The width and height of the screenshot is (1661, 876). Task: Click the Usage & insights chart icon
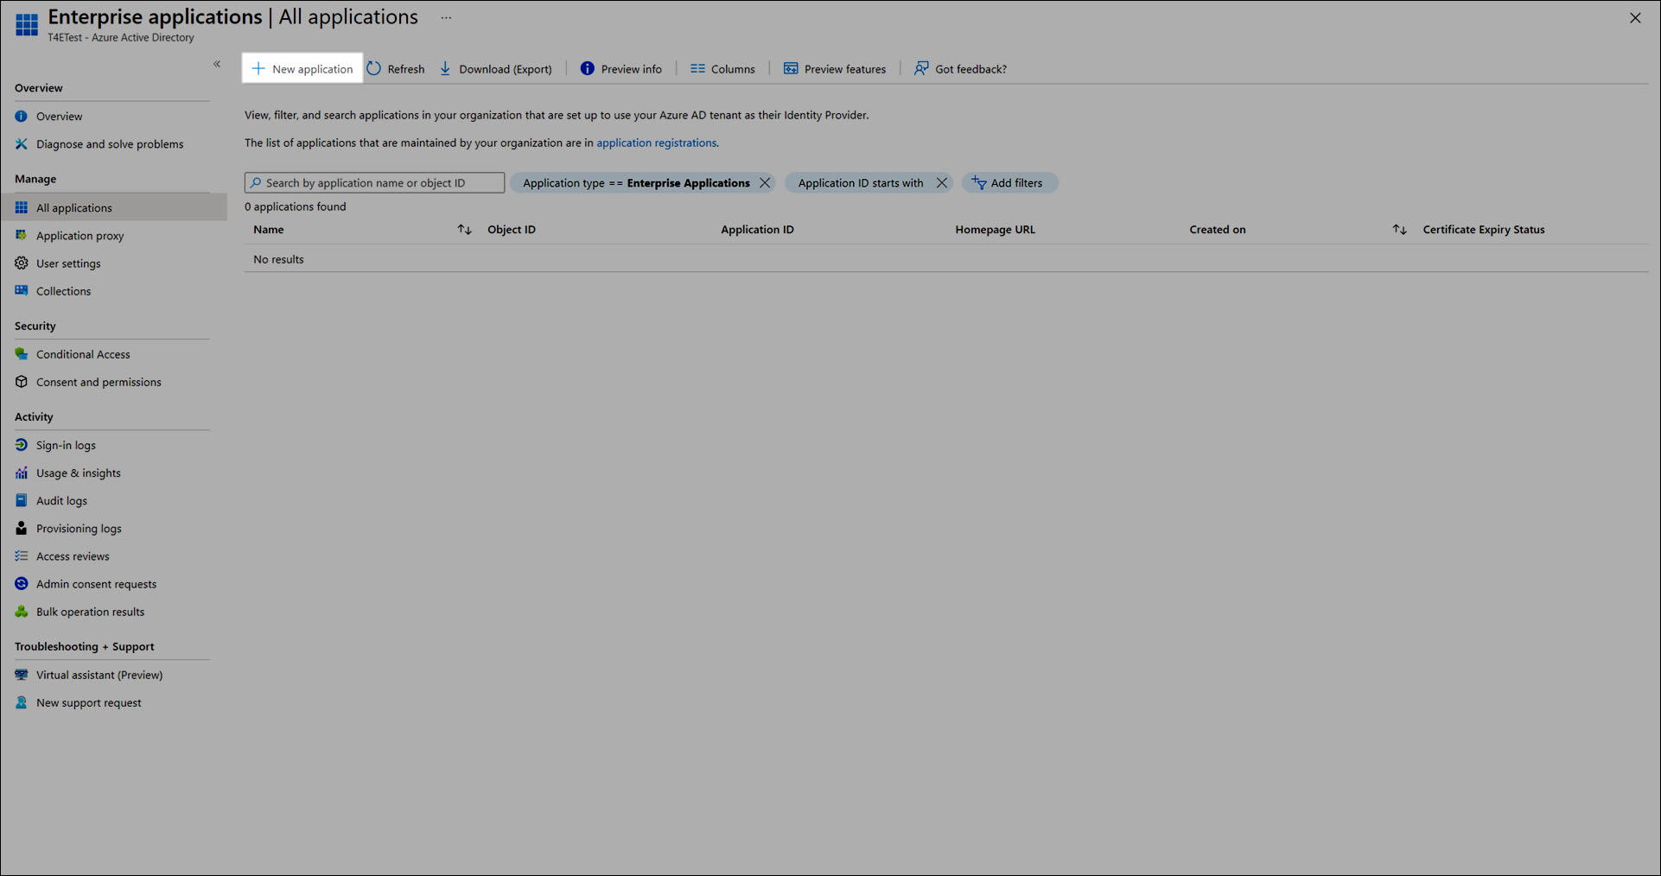point(21,473)
